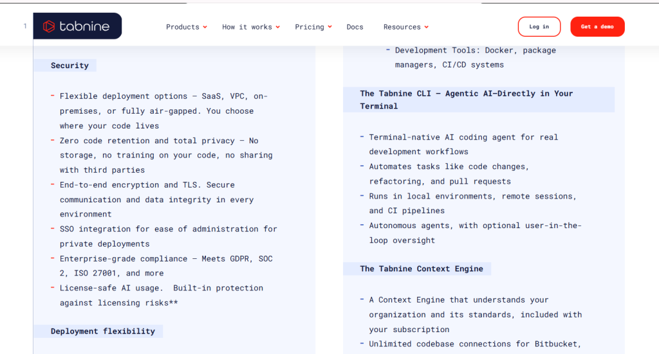This screenshot has height=354, width=659.
Task: Click the 'Autonomous agents' bullet text
Action: [476, 233]
